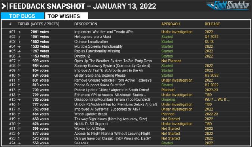Click the up arrow beside #12
252x147 pixels.
click(19, 85)
